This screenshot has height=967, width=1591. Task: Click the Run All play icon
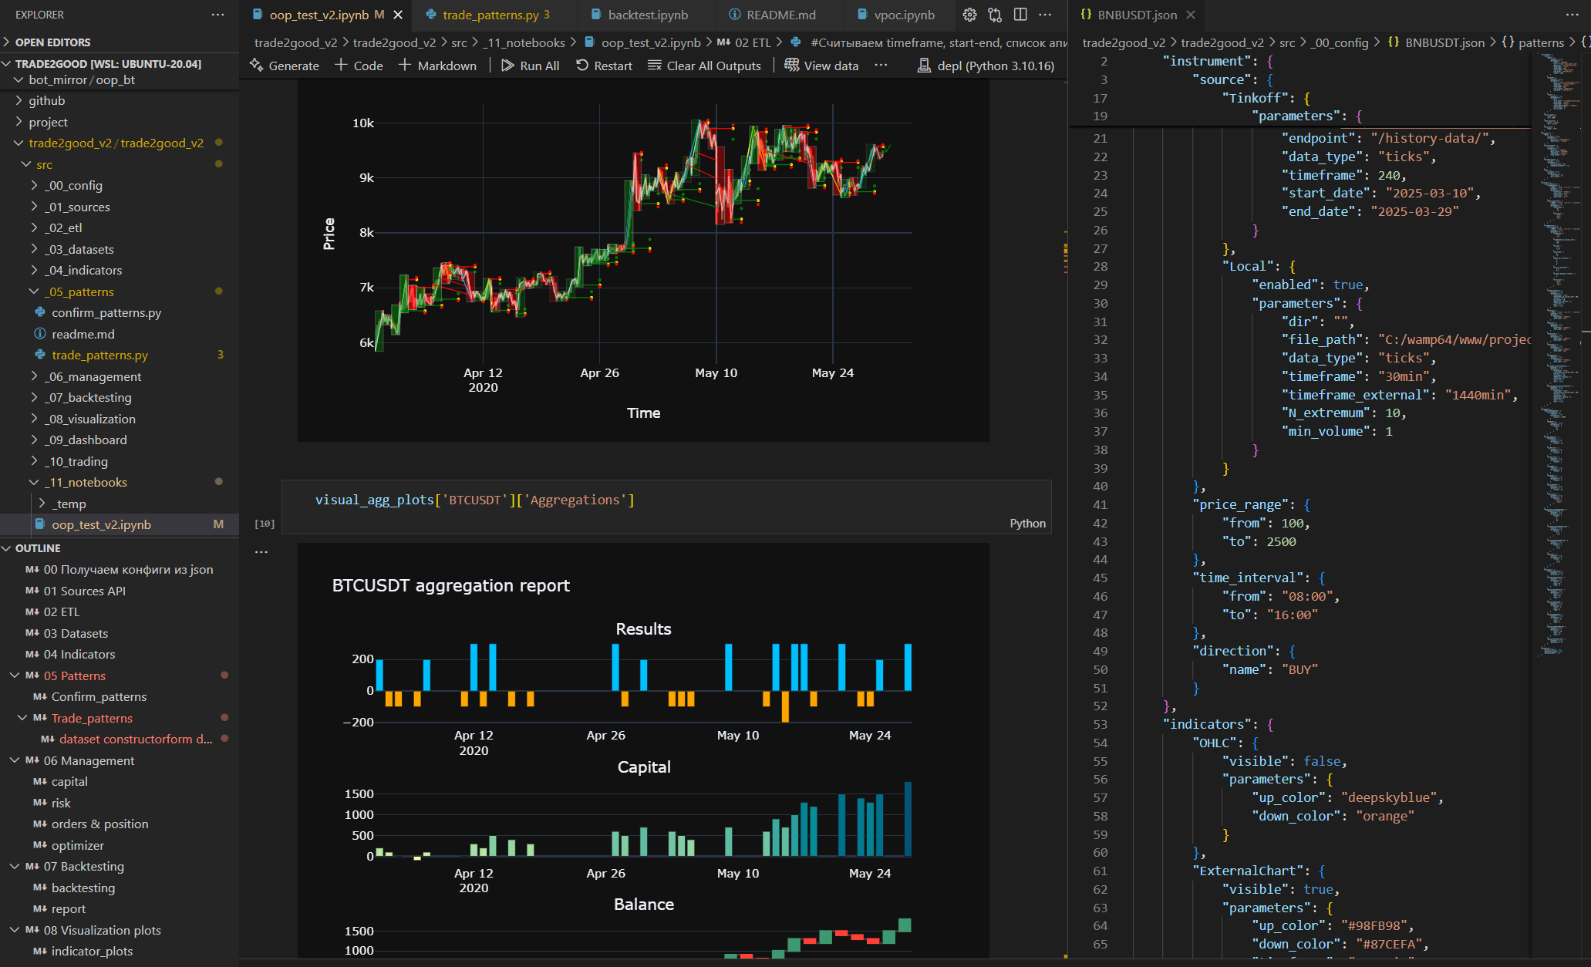click(507, 66)
